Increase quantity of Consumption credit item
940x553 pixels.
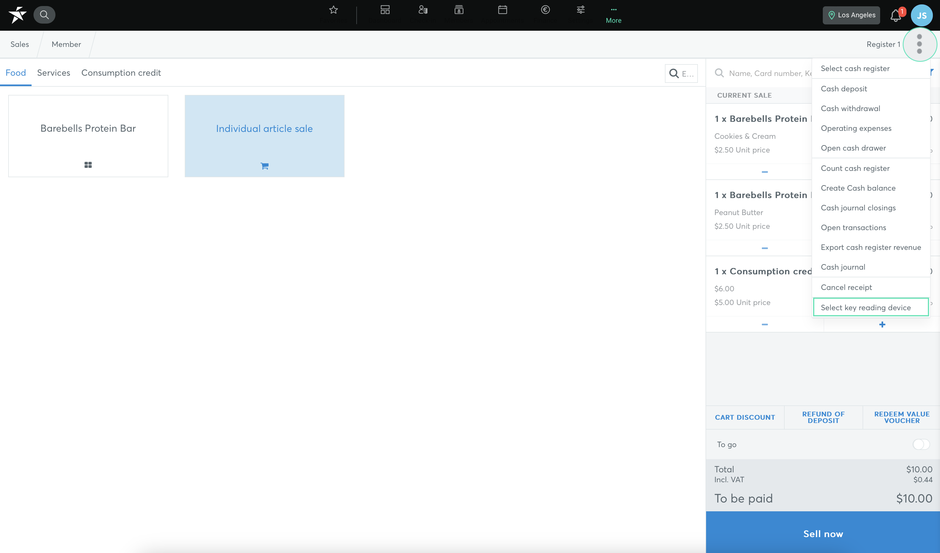coord(882,325)
